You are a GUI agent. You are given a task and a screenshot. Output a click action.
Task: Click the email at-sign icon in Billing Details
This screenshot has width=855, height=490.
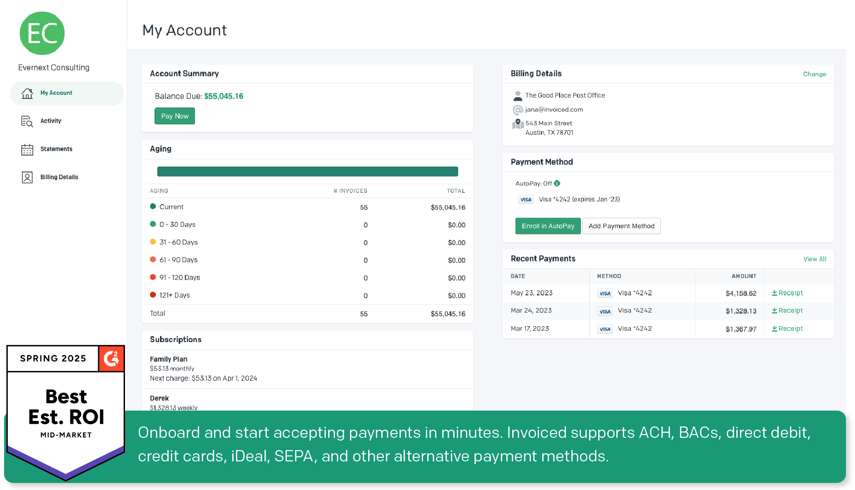point(518,110)
